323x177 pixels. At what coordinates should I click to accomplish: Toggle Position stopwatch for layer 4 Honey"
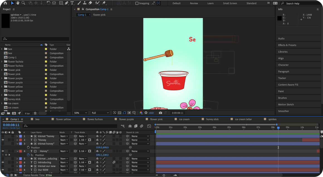[28, 155]
